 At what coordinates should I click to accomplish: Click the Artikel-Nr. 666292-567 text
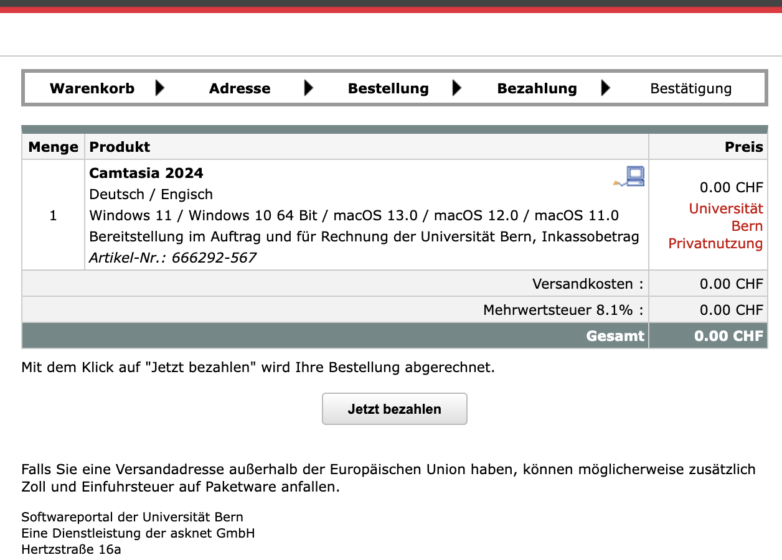(172, 258)
